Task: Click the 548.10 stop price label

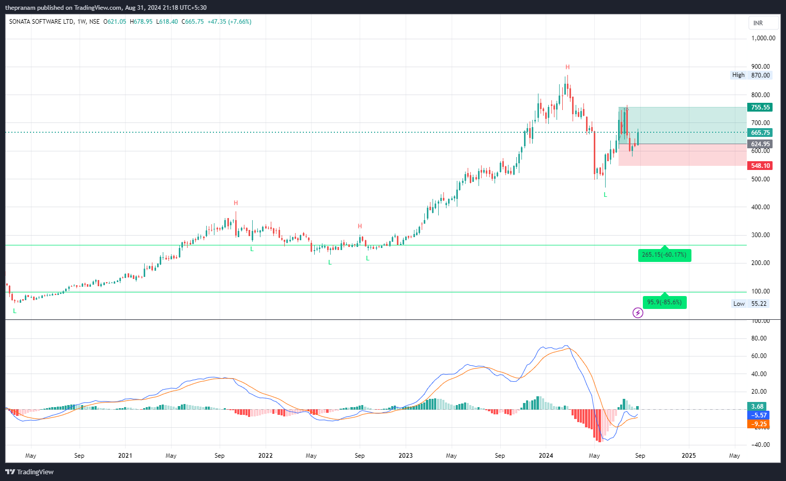Action: (760, 166)
